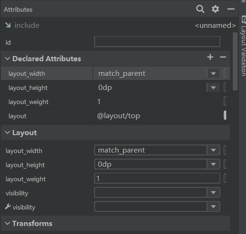
Task: Pick resource for declared layout attribute
Action: pos(225,115)
